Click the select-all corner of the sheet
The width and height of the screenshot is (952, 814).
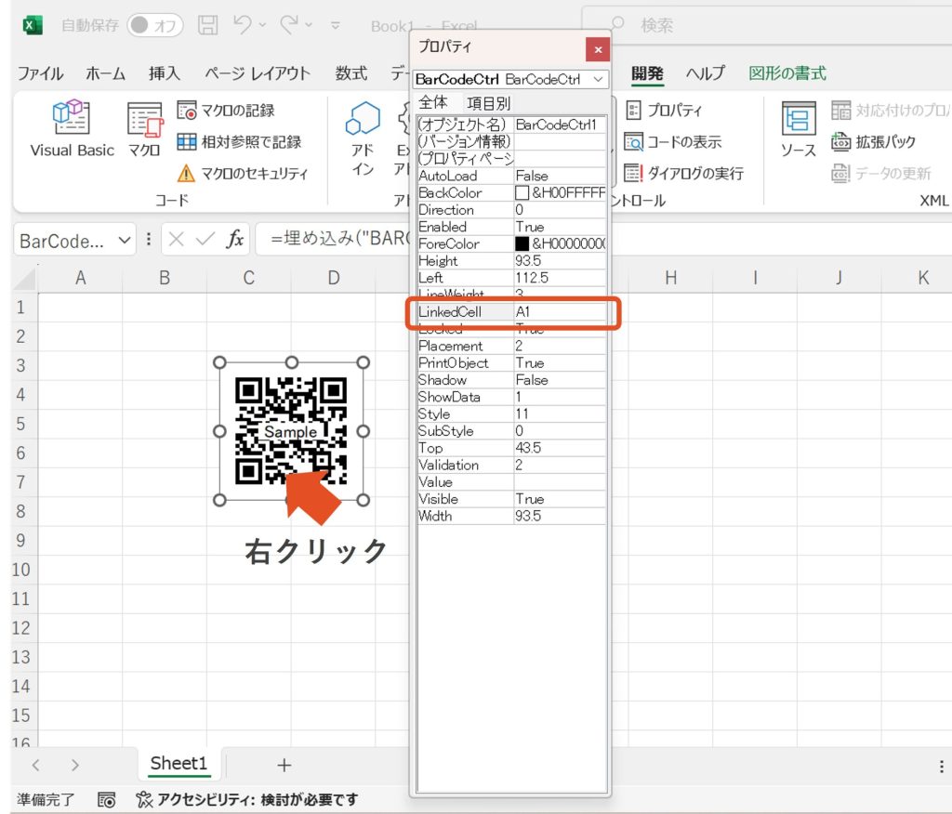[25, 279]
